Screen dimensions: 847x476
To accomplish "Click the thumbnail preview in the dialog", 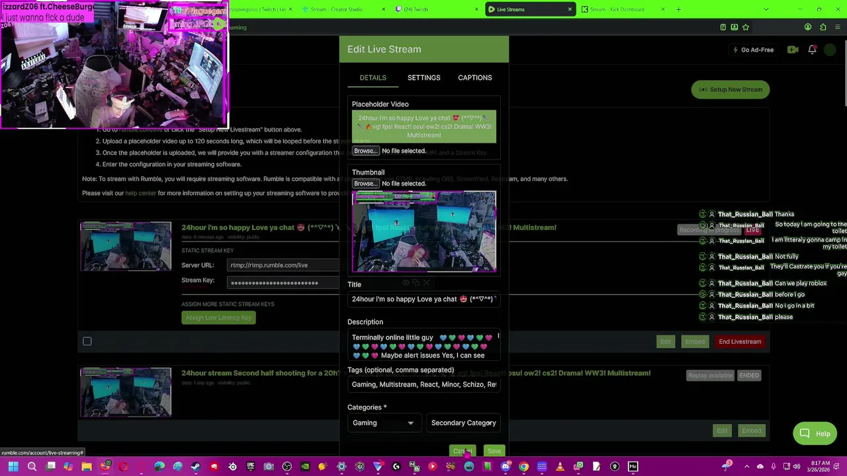I will pyautogui.click(x=423, y=231).
